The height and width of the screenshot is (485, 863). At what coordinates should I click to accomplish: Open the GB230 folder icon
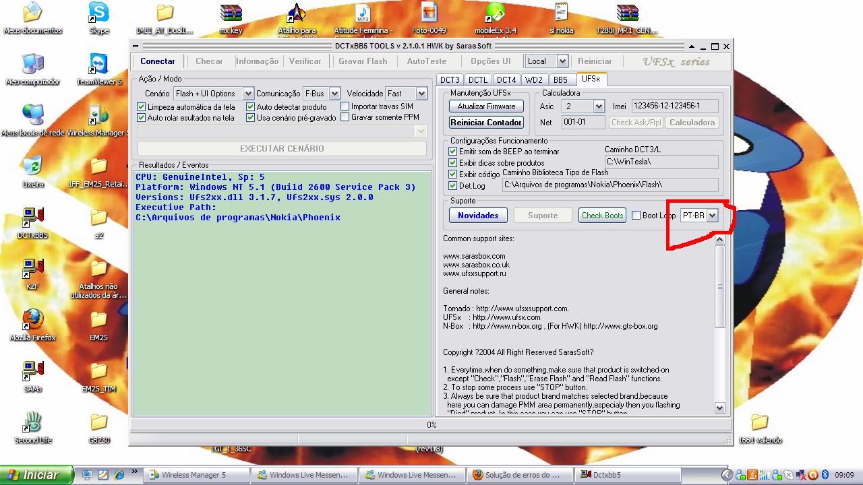(x=99, y=427)
